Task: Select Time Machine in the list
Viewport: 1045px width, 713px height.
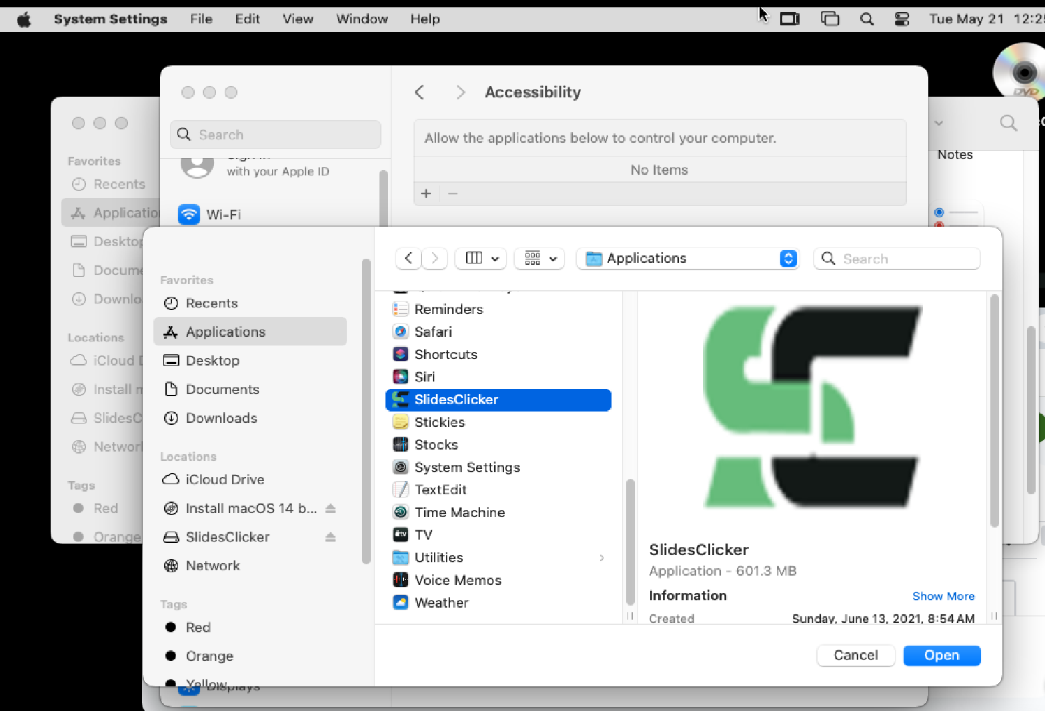Action: pos(498,512)
